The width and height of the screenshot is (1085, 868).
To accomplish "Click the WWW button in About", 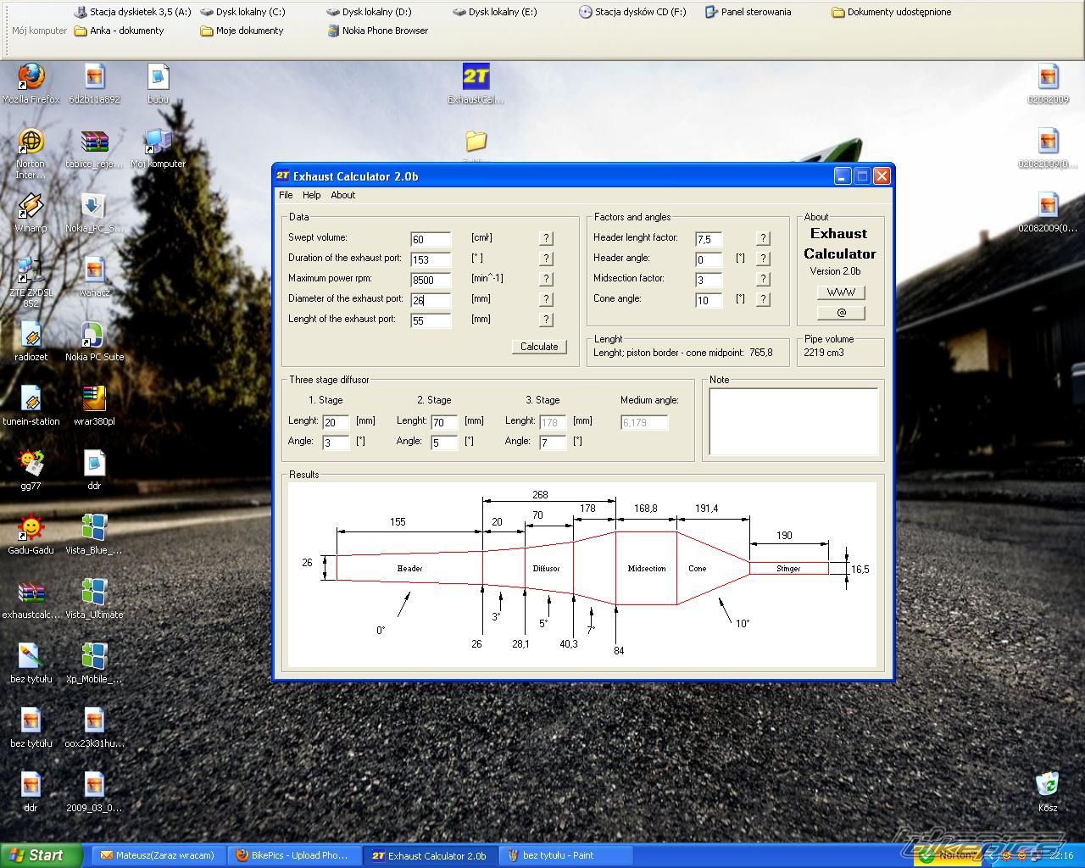I will coord(841,292).
